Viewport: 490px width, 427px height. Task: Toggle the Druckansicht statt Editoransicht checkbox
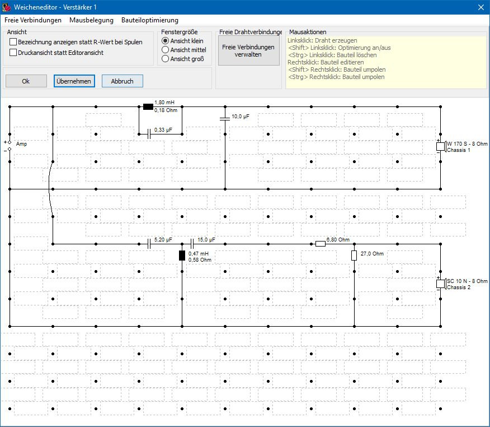[13, 53]
